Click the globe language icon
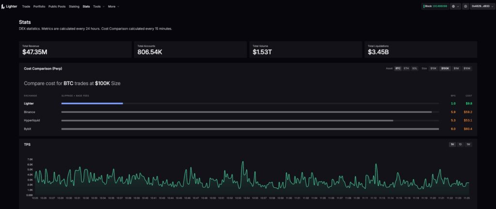496x209 pixels. point(455,6)
